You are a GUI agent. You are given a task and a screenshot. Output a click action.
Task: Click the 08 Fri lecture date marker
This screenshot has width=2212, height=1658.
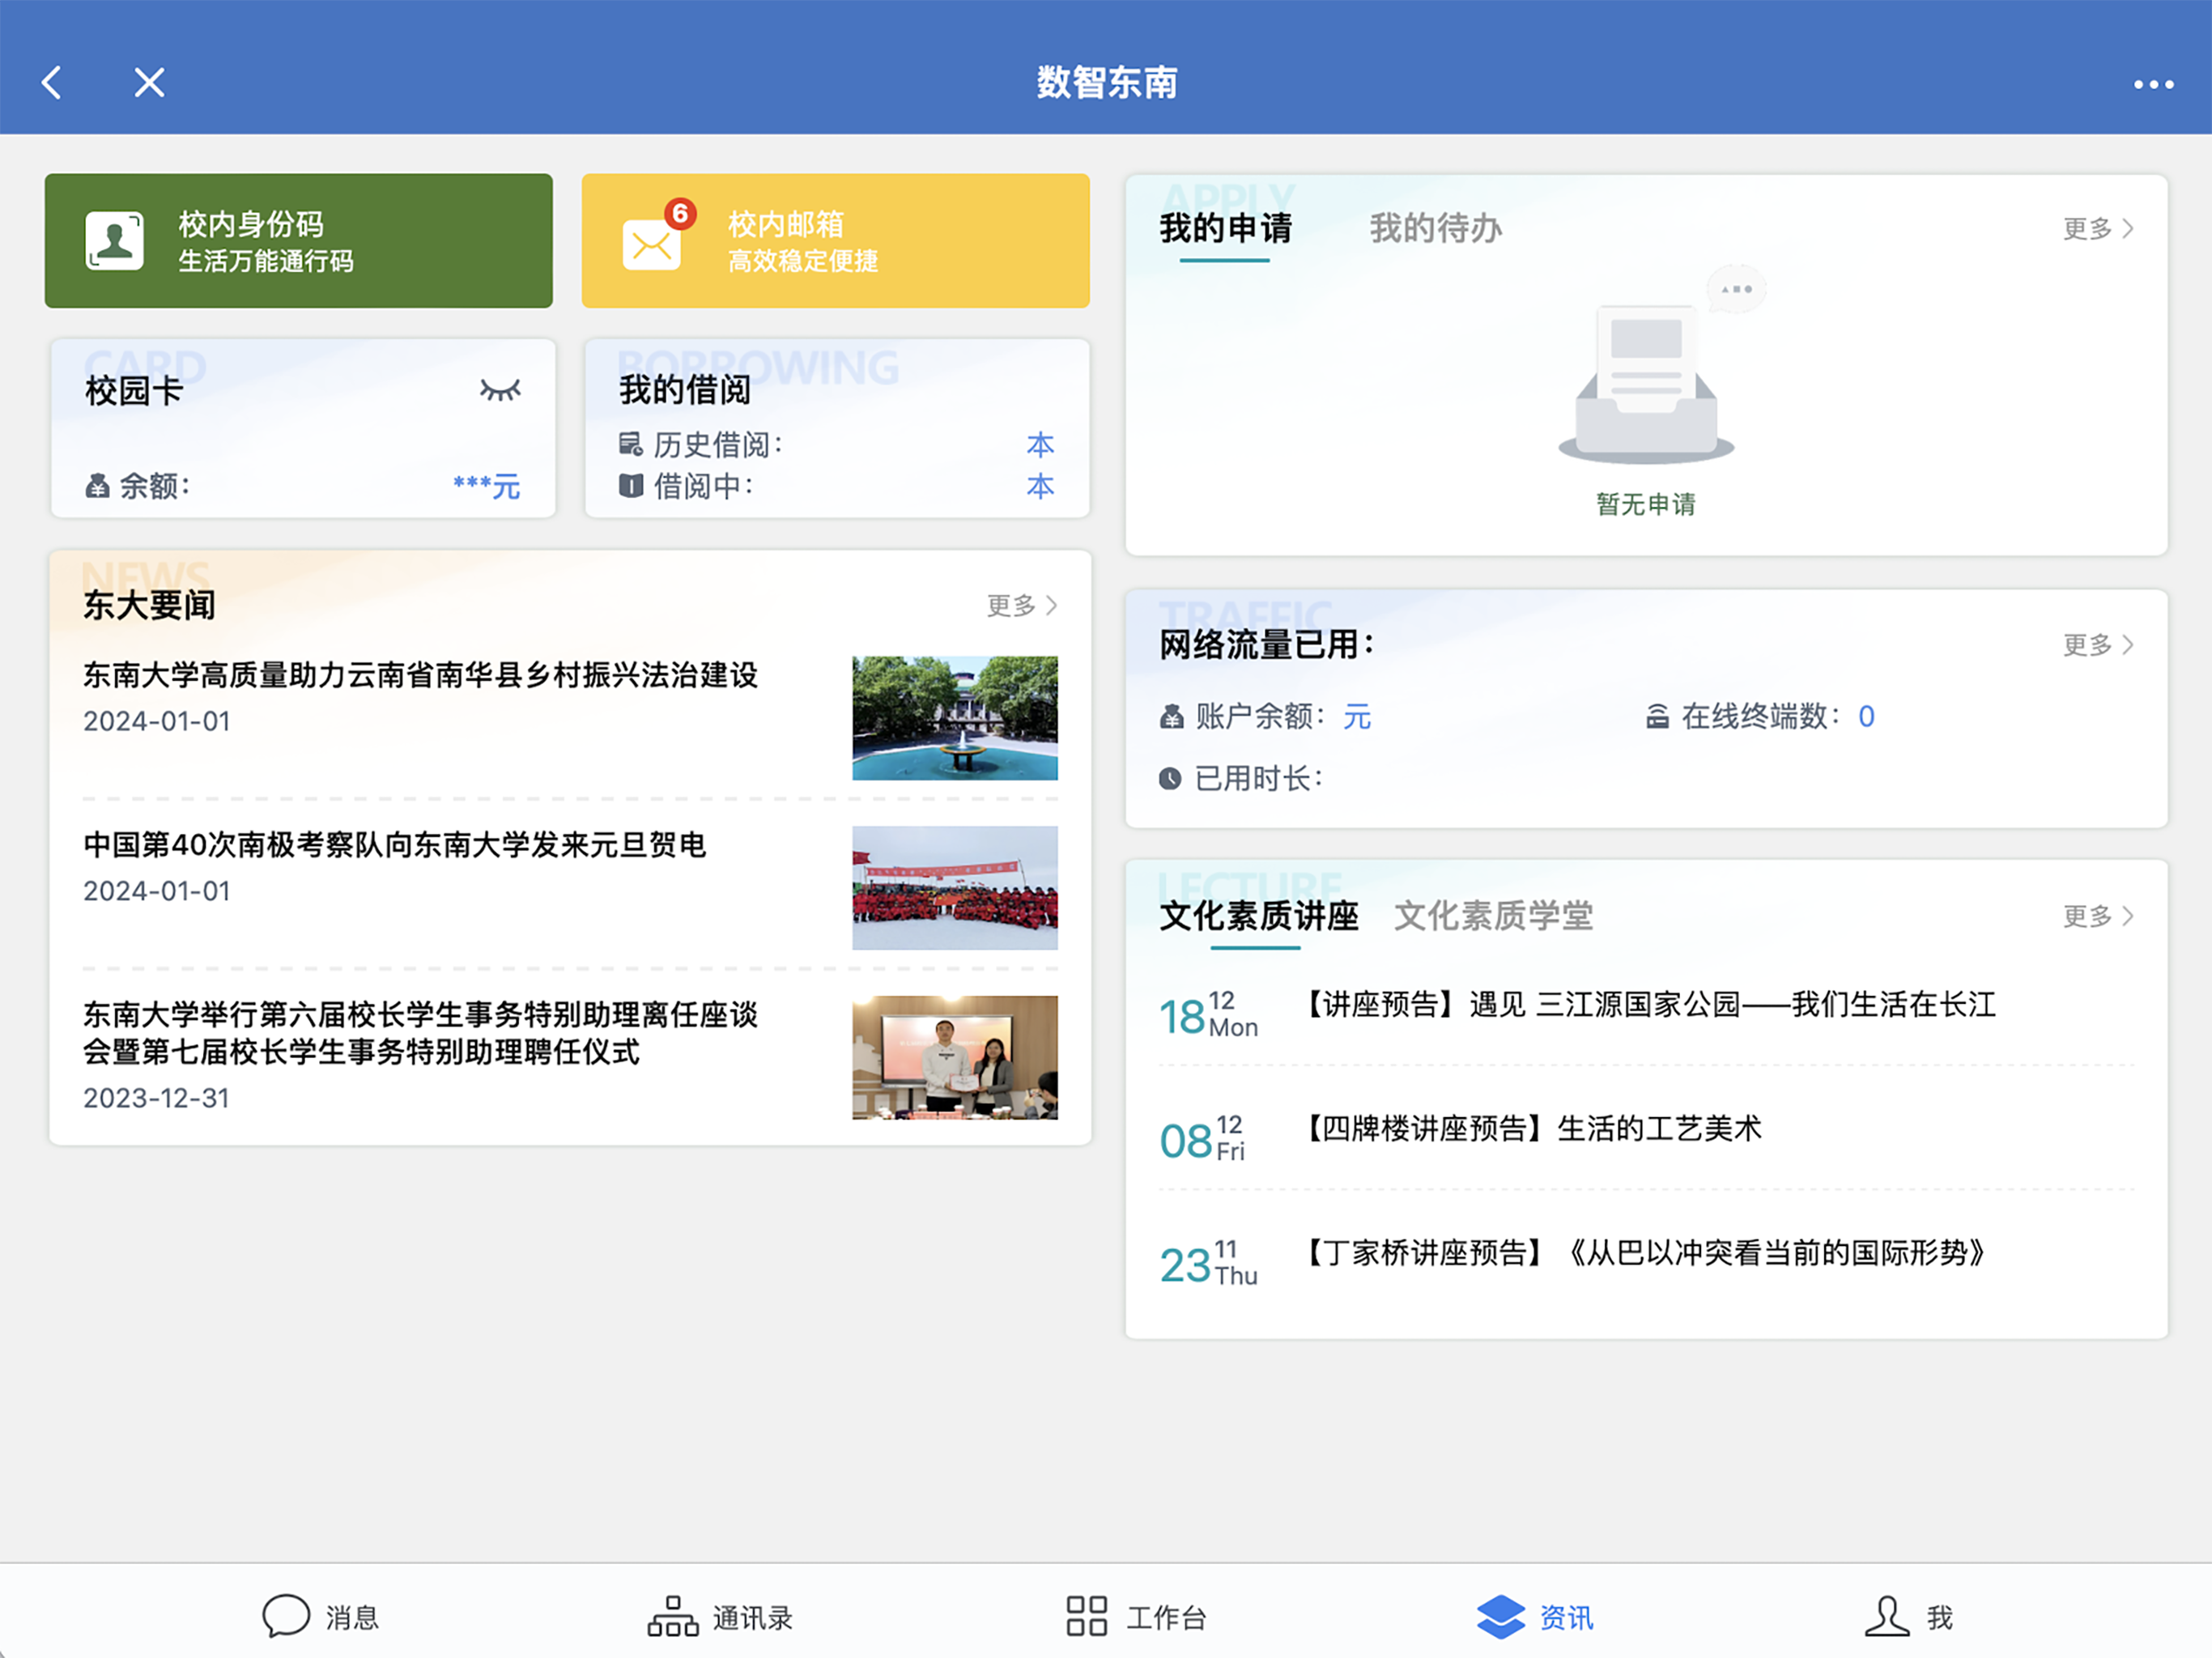pyautogui.click(x=1202, y=1138)
